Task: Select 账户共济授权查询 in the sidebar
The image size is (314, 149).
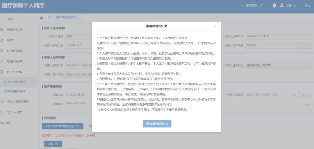Action: point(14,91)
